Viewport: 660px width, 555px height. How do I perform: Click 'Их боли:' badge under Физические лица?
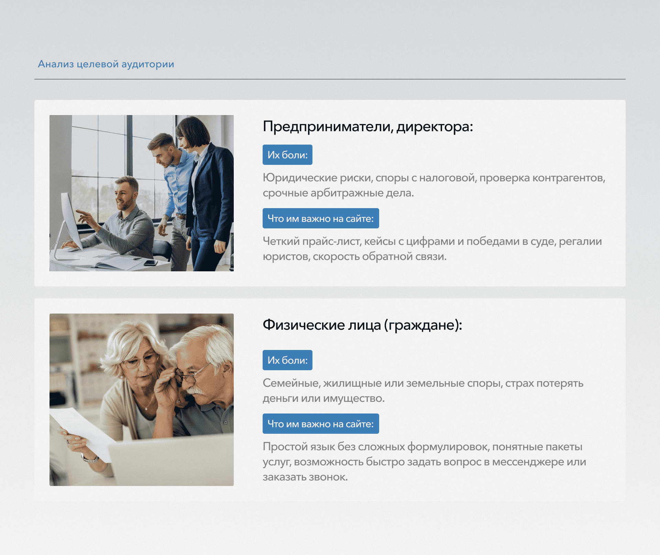287,360
